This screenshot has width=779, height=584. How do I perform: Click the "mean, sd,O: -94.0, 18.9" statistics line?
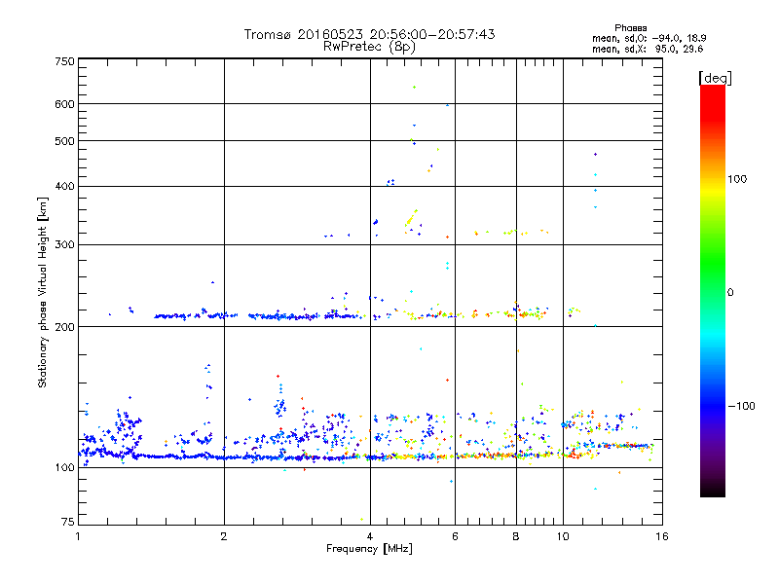pyautogui.click(x=649, y=38)
